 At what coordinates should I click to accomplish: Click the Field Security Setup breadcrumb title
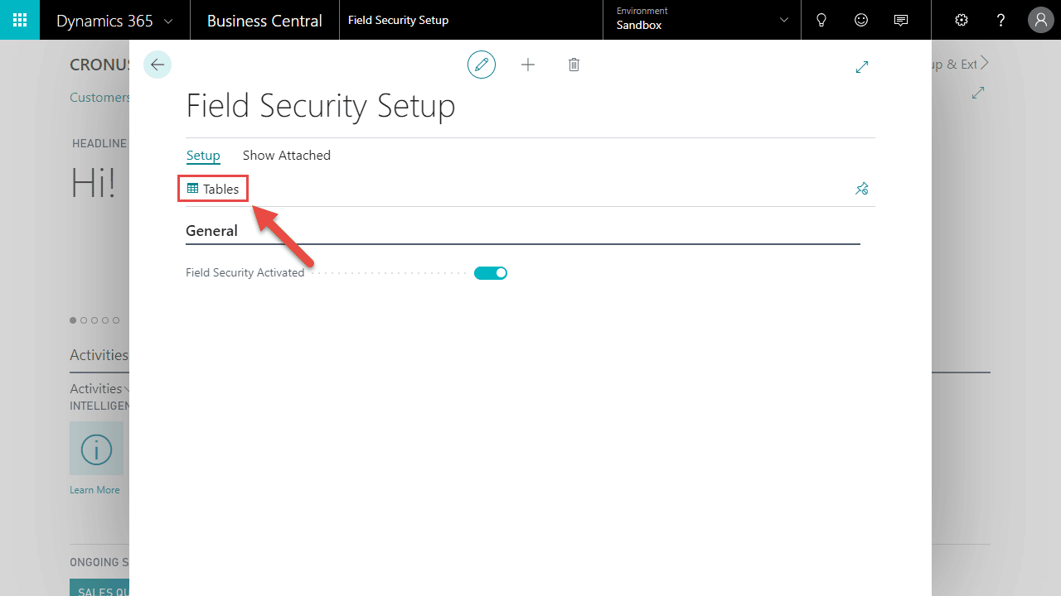(x=398, y=20)
